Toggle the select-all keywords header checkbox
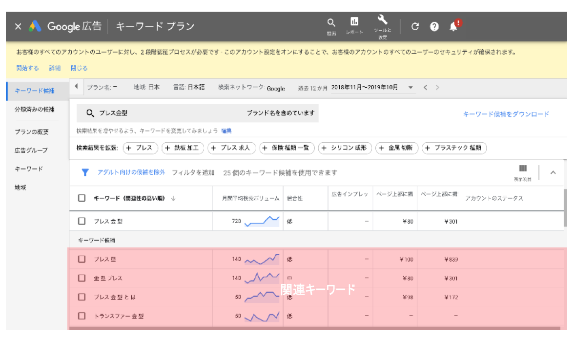575x339 pixels. (x=82, y=198)
